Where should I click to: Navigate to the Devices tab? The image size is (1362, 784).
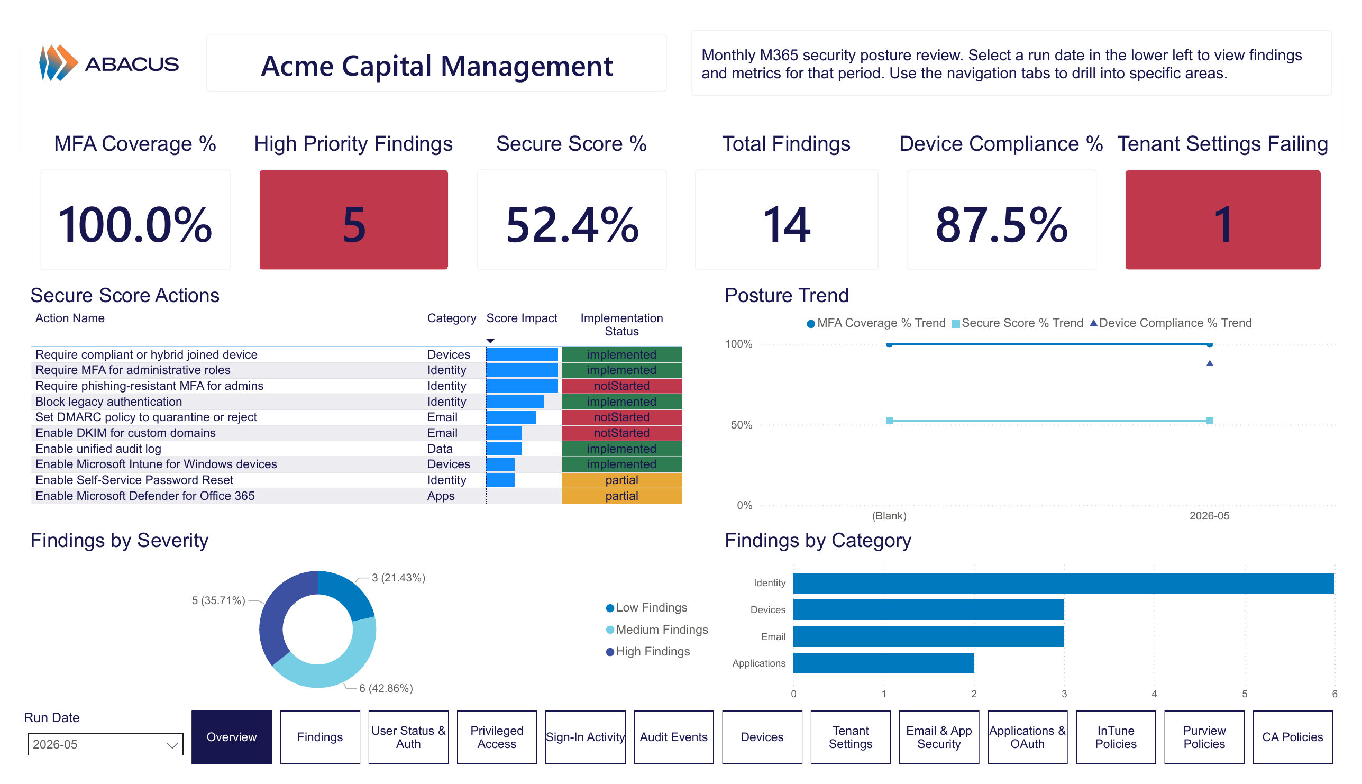762,737
